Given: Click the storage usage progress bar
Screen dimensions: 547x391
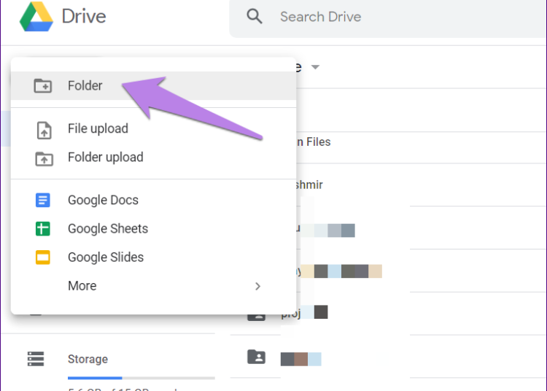Looking at the screenshot, I should click(x=141, y=378).
